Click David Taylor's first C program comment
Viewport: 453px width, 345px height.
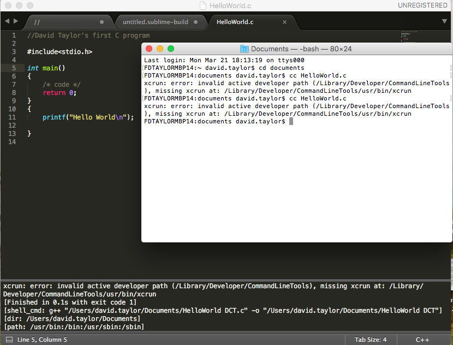[x=88, y=35]
